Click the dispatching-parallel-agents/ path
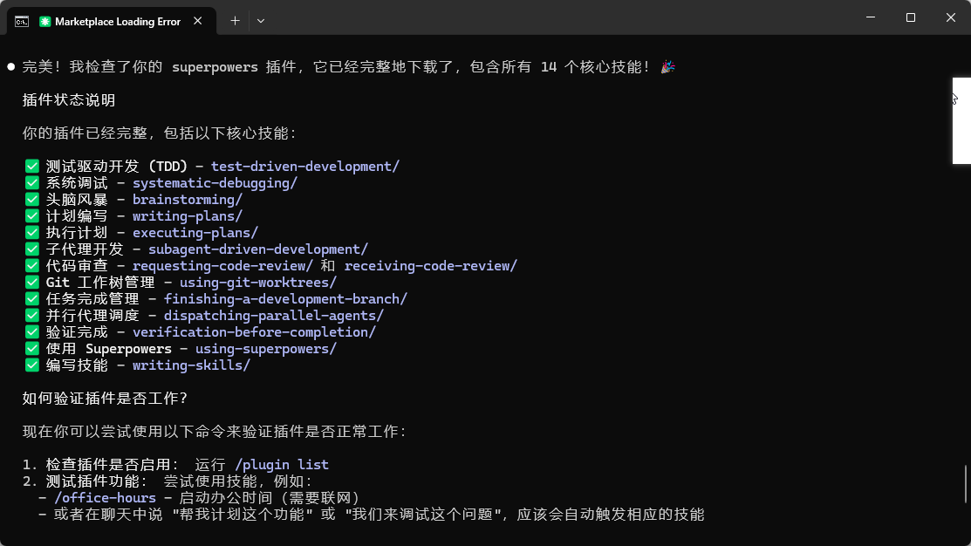The height and width of the screenshot is (546, 971). (274, 316)
